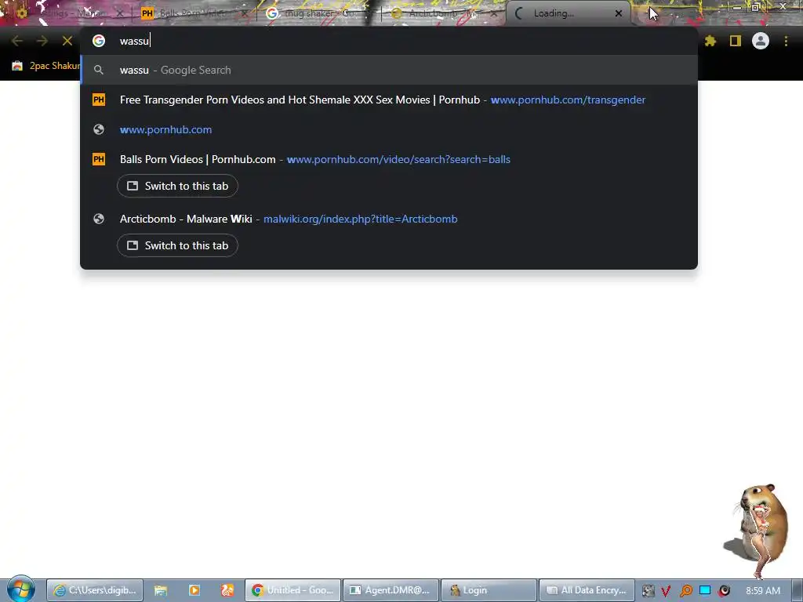Click 'Switch to this tab' under Arcticbomb
This screenshot has width=803, height=602.
(177, 245)
